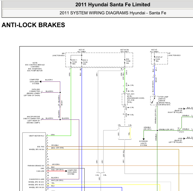This screenshot has width=193, height=191.
Task: Click the 'ORG/BLK' wire label at pin 5
Action: coord(55,145)
